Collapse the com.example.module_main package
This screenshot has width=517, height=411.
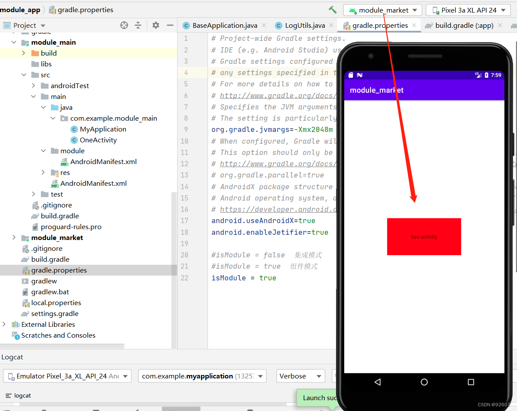(53, 118)
